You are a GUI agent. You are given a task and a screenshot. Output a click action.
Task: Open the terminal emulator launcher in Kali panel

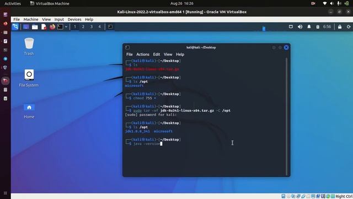coord(60,27)
